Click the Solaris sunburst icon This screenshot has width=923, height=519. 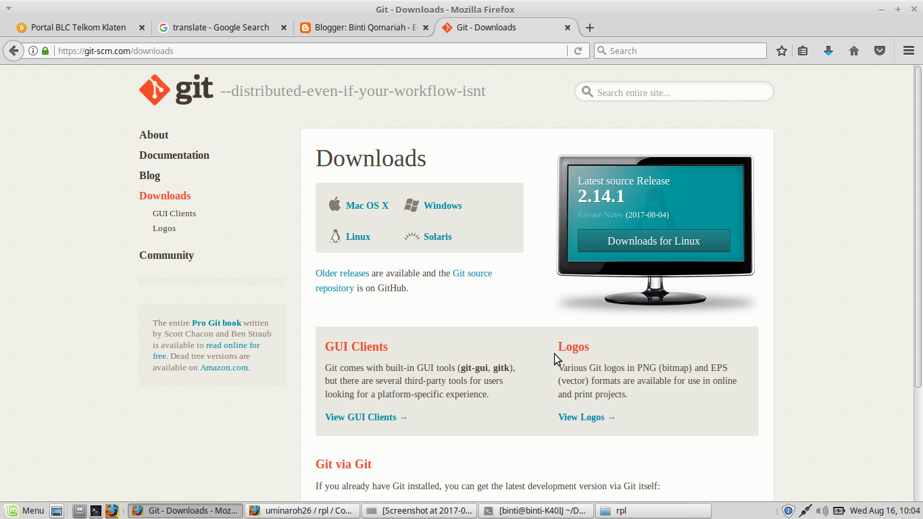pos(411,237)
